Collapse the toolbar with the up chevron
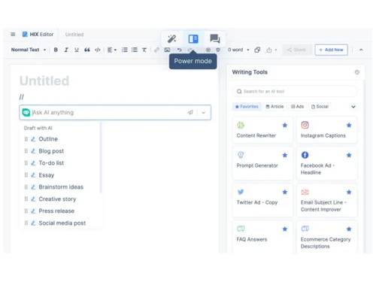 pyautogui.click(x=361, y=50)
